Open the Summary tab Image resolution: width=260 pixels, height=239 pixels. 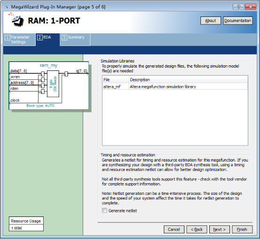[75, 39]
